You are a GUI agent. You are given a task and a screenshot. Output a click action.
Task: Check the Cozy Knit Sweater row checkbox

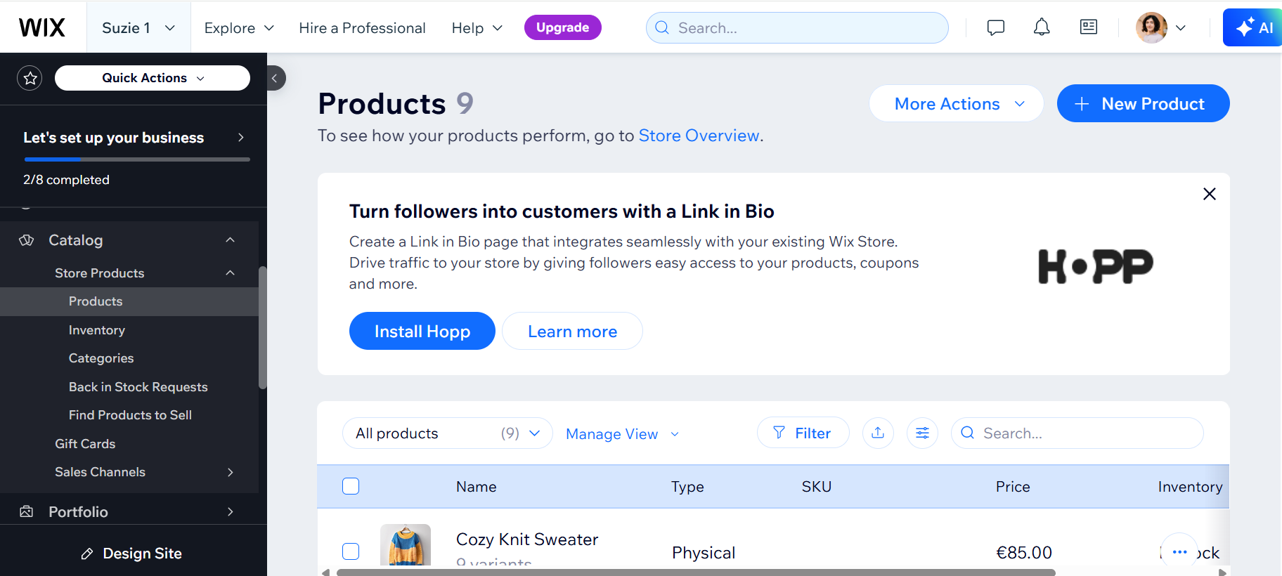[351, 551]
